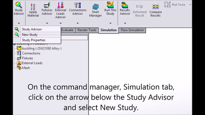Click the Study Advisor magnifier icon
205x115 pixels.
[x=19, y=5]
